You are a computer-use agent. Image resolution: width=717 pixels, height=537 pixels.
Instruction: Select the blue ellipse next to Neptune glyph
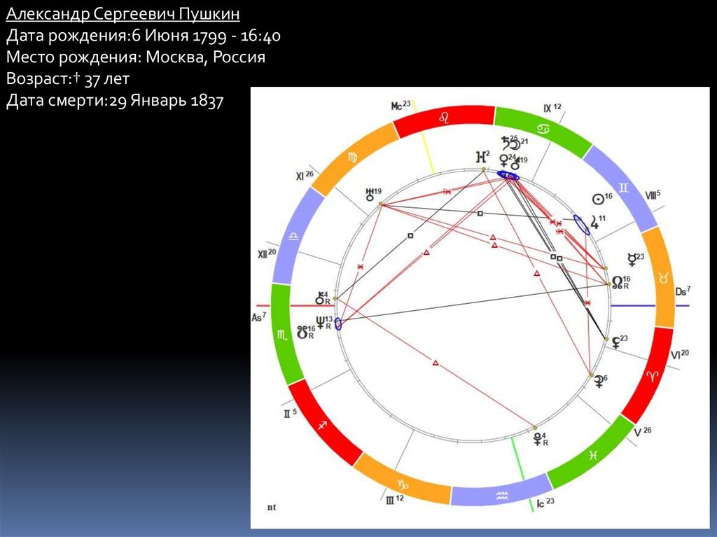click(338, 324)
